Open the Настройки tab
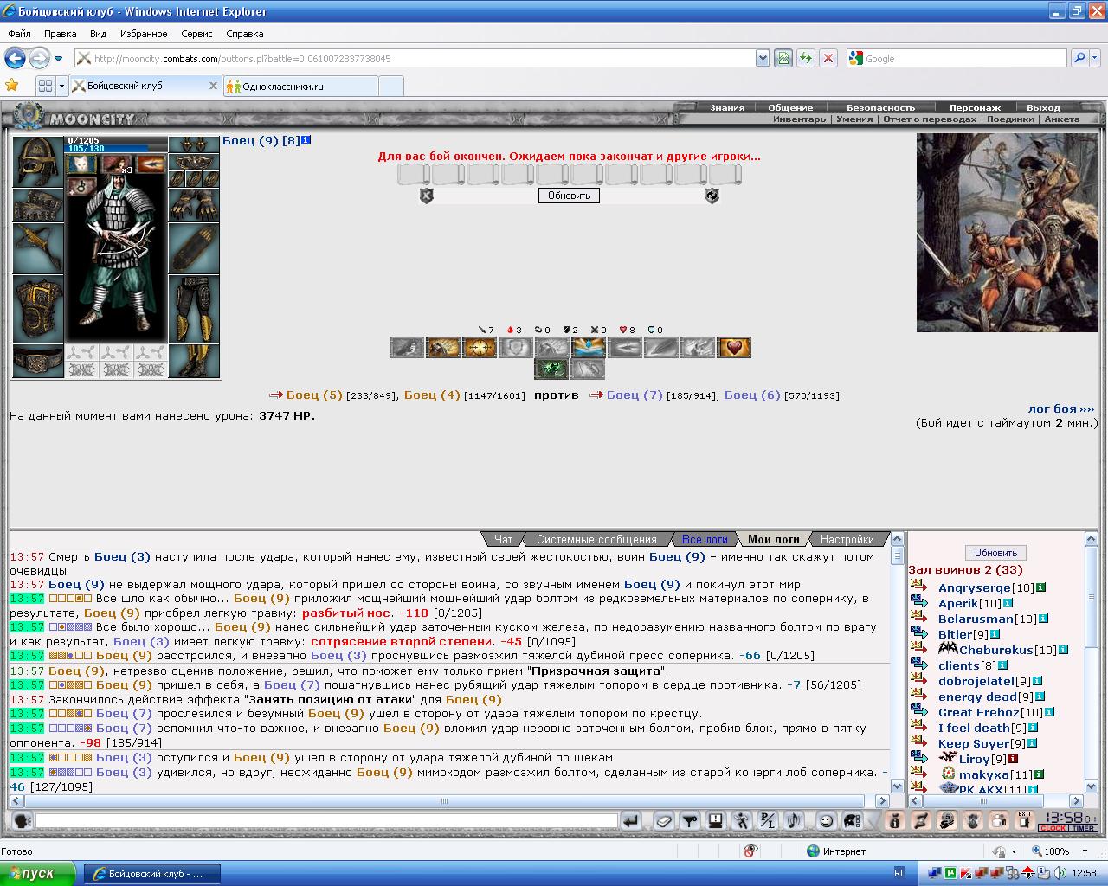1108x886 pixels. (x=847, y=539)
